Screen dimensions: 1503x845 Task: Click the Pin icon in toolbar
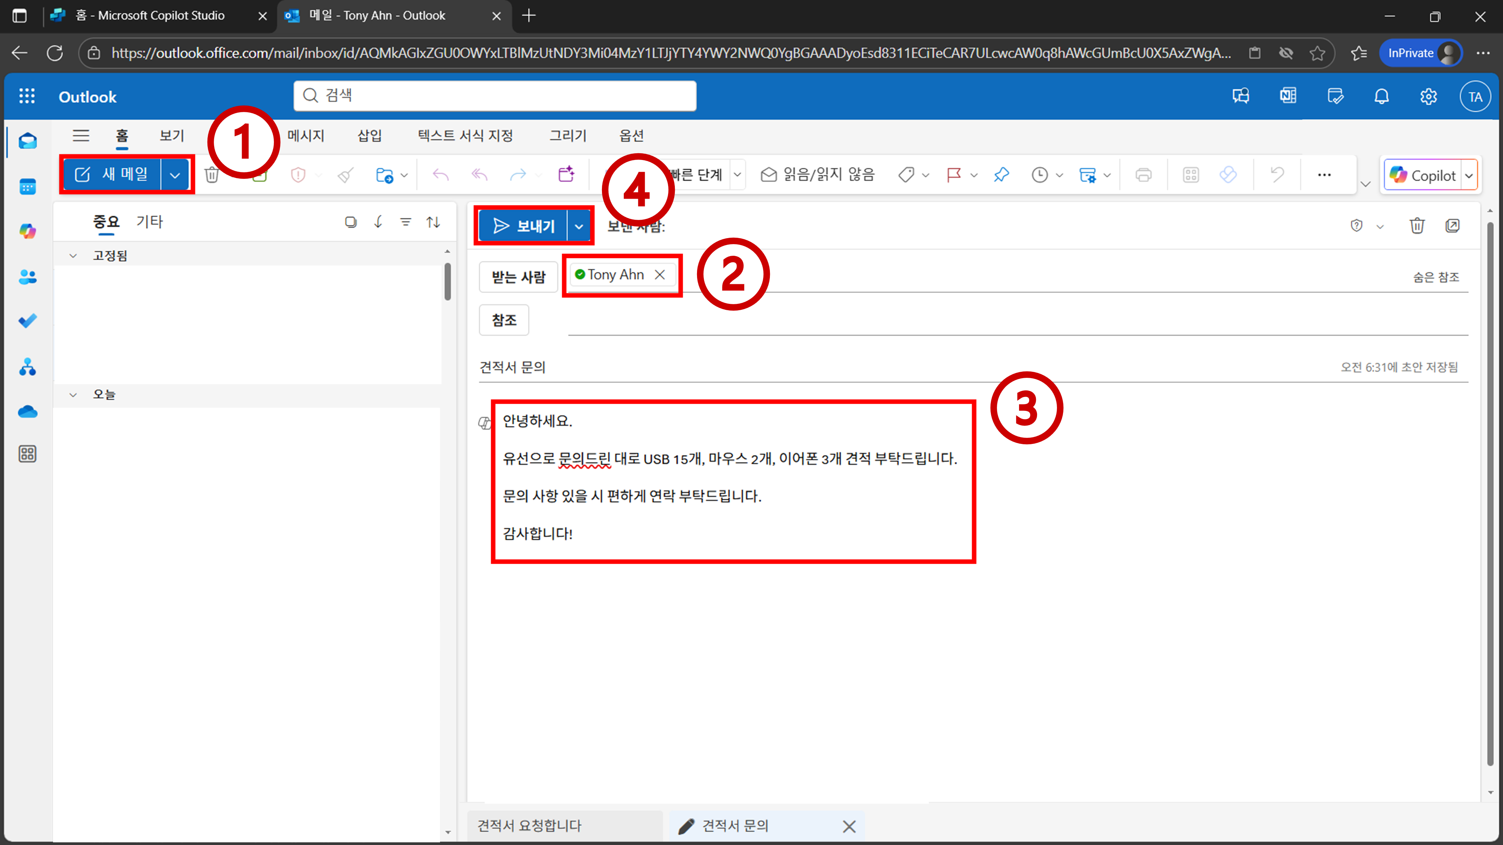pos(1001,175)
